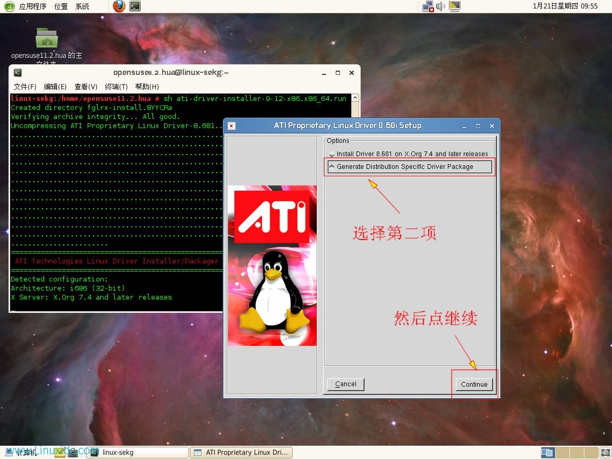The height and width of the screenshot is (459, 612).
Task: Select Generate Distribution Specific Driver Package option
Action: point(410,167)
